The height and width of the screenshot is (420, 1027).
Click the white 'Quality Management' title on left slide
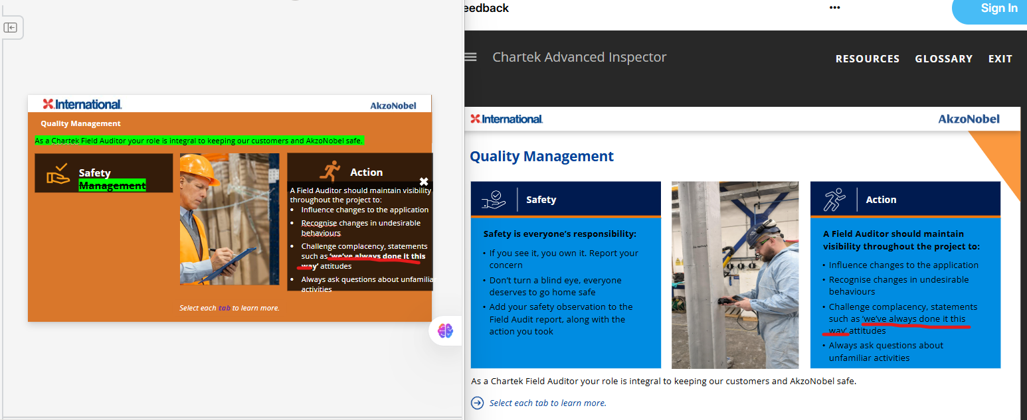(80, 123)
